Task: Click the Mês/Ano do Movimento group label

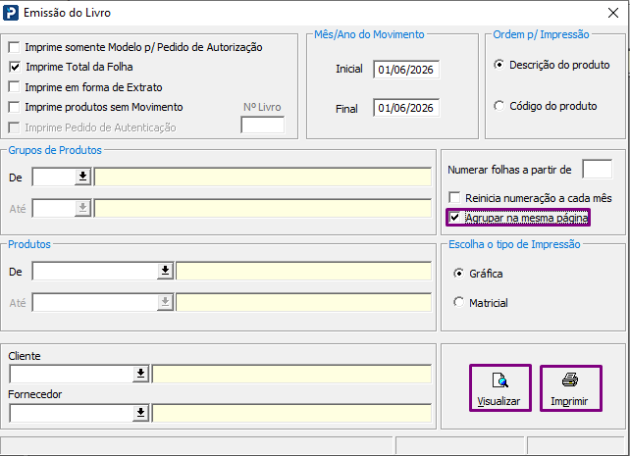Action: pyautogui.click(x=369, y=34)
